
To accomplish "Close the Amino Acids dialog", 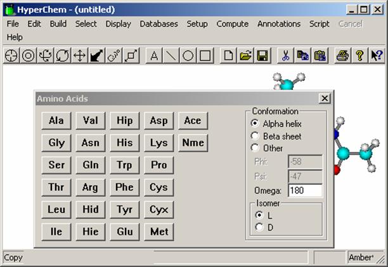I will click(x=325, y=98).
